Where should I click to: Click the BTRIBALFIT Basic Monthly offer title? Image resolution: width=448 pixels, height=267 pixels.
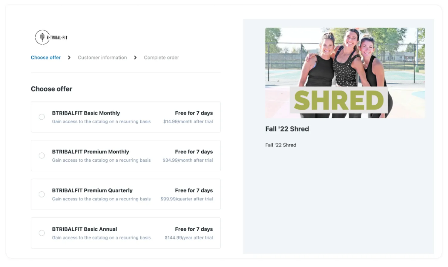[x=86, y=113]
